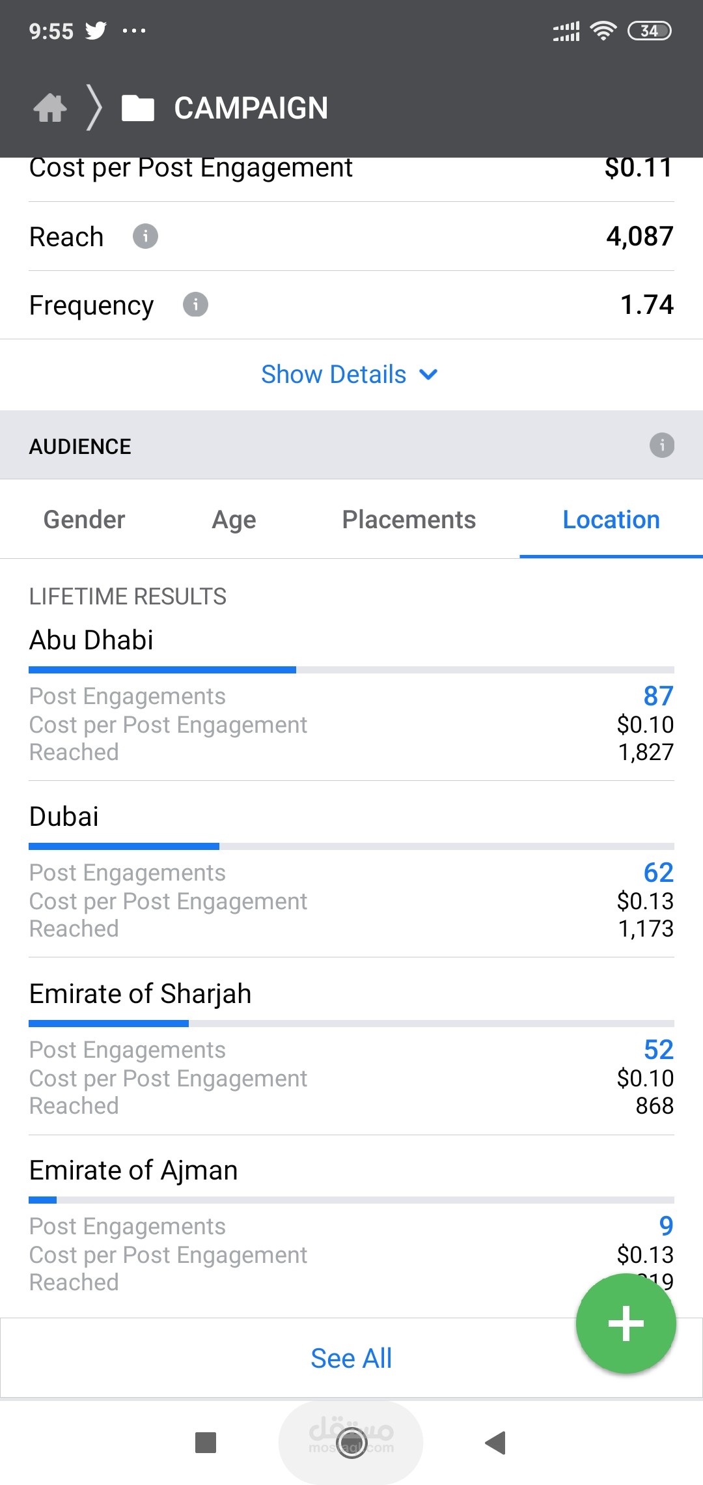Tap the home icon in breadcrumb

tap(50, 108)
